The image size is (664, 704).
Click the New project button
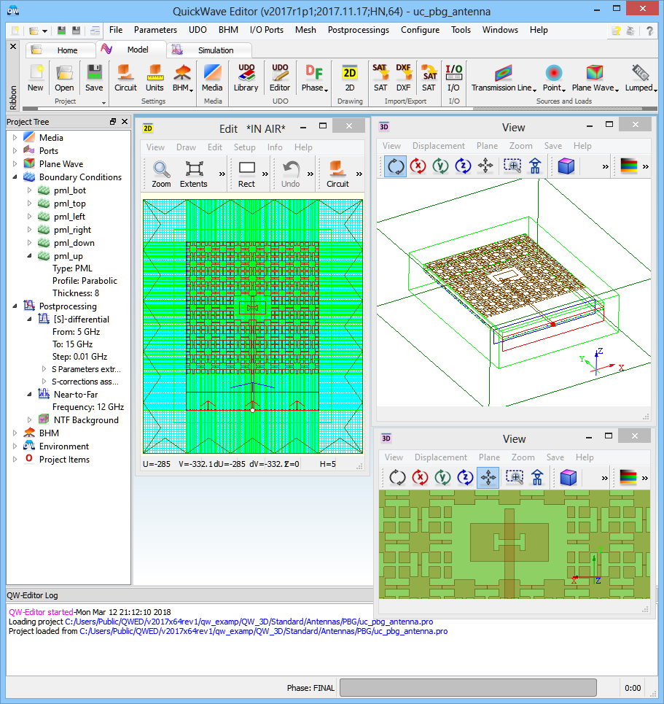35,77
